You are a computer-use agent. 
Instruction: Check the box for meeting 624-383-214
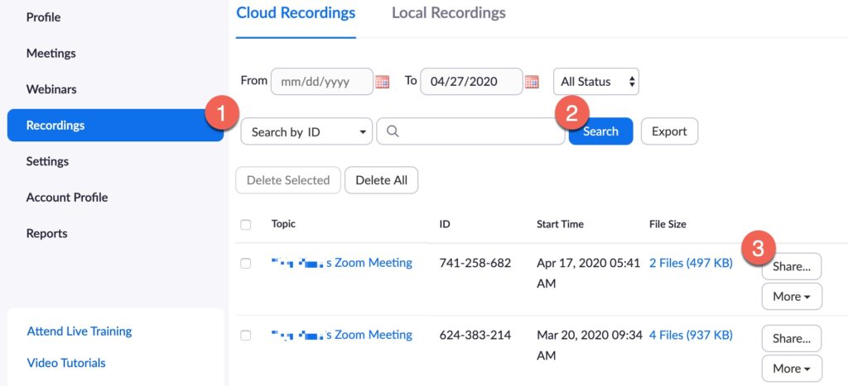click(x=245, y=336)
